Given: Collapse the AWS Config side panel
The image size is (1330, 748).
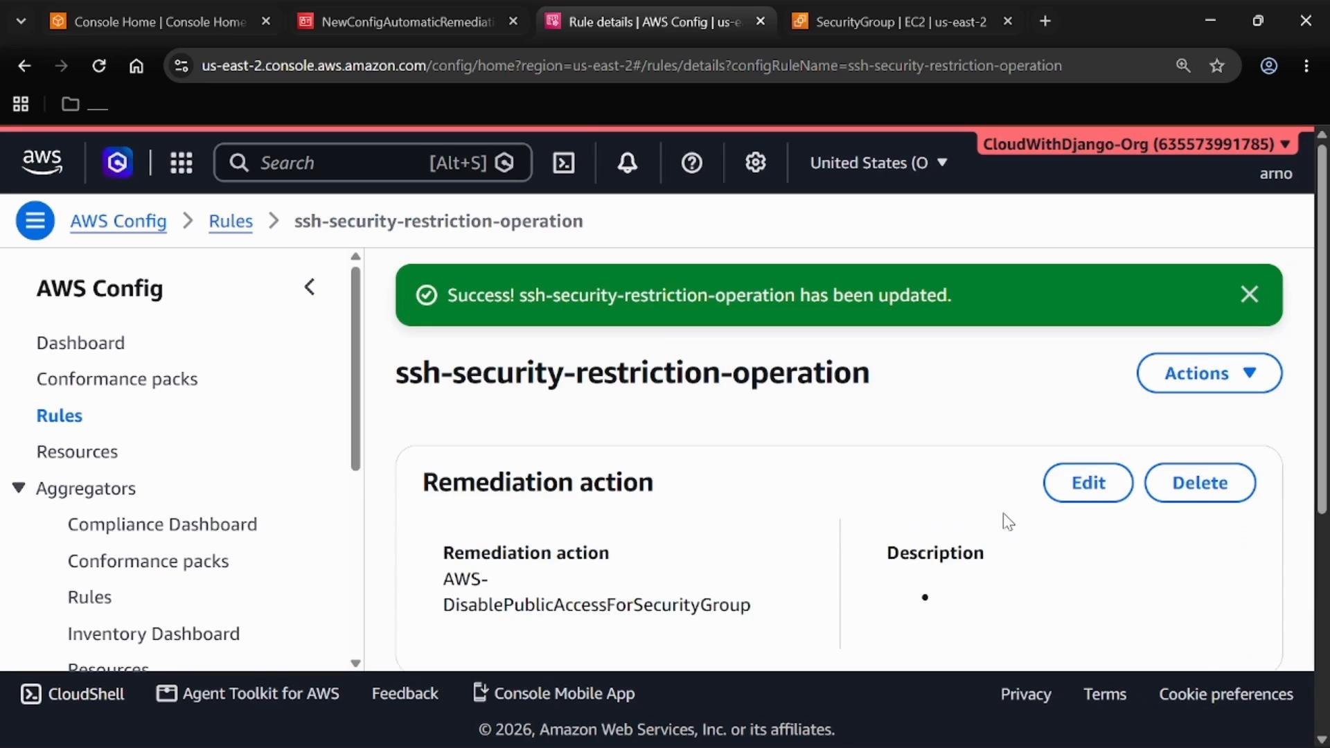Looking at the screenshot, I should click(310, 287).
